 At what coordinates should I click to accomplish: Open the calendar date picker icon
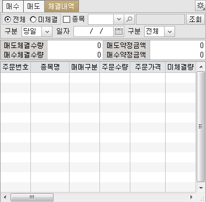point(119,31)
